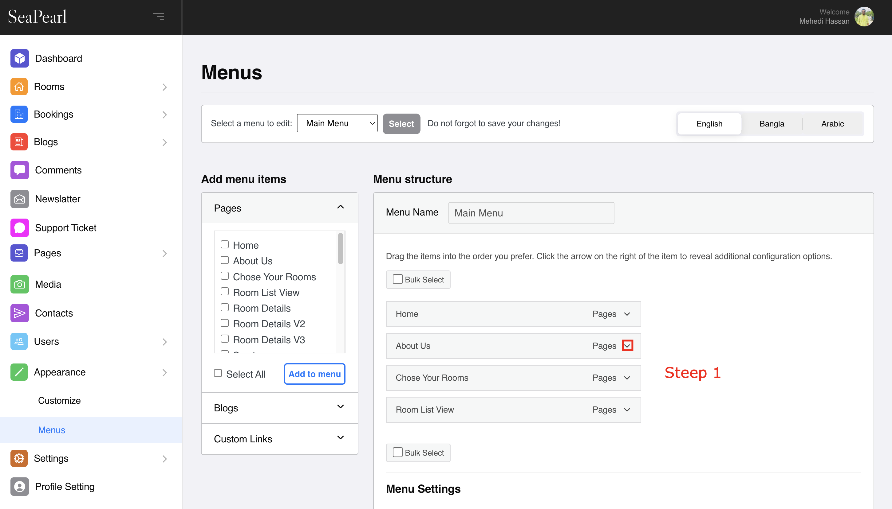Check the bottom Bulk Select checkbox

point(397,453)
